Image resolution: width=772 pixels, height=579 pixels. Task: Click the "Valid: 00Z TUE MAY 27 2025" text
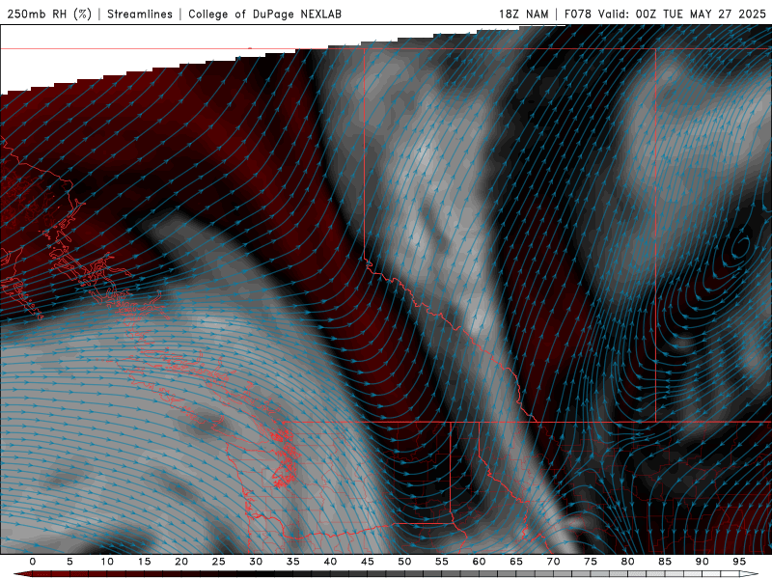pyautogui.click(x=682, y=14)
